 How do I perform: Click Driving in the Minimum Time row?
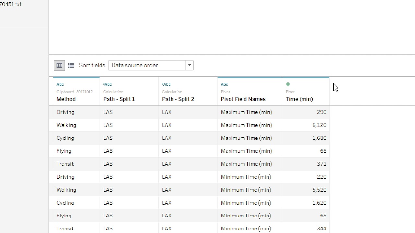65,177
